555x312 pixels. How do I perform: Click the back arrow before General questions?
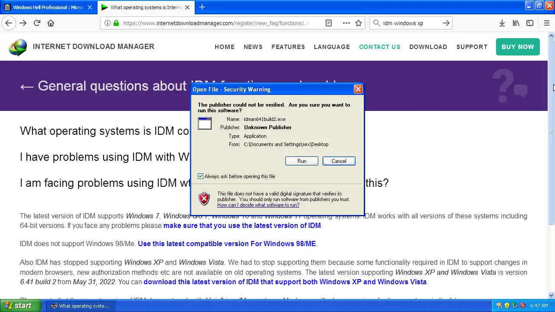pyautogui.click(x=26, y=86)
